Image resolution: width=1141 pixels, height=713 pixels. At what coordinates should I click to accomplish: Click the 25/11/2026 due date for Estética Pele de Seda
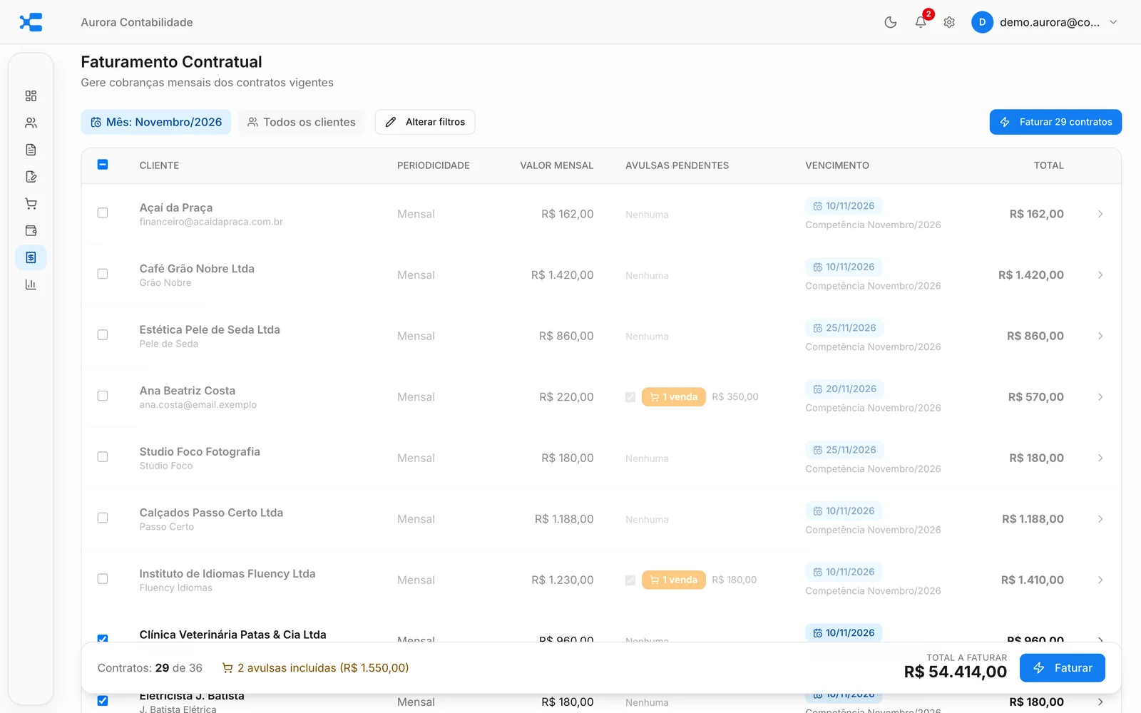click(844, 328)
